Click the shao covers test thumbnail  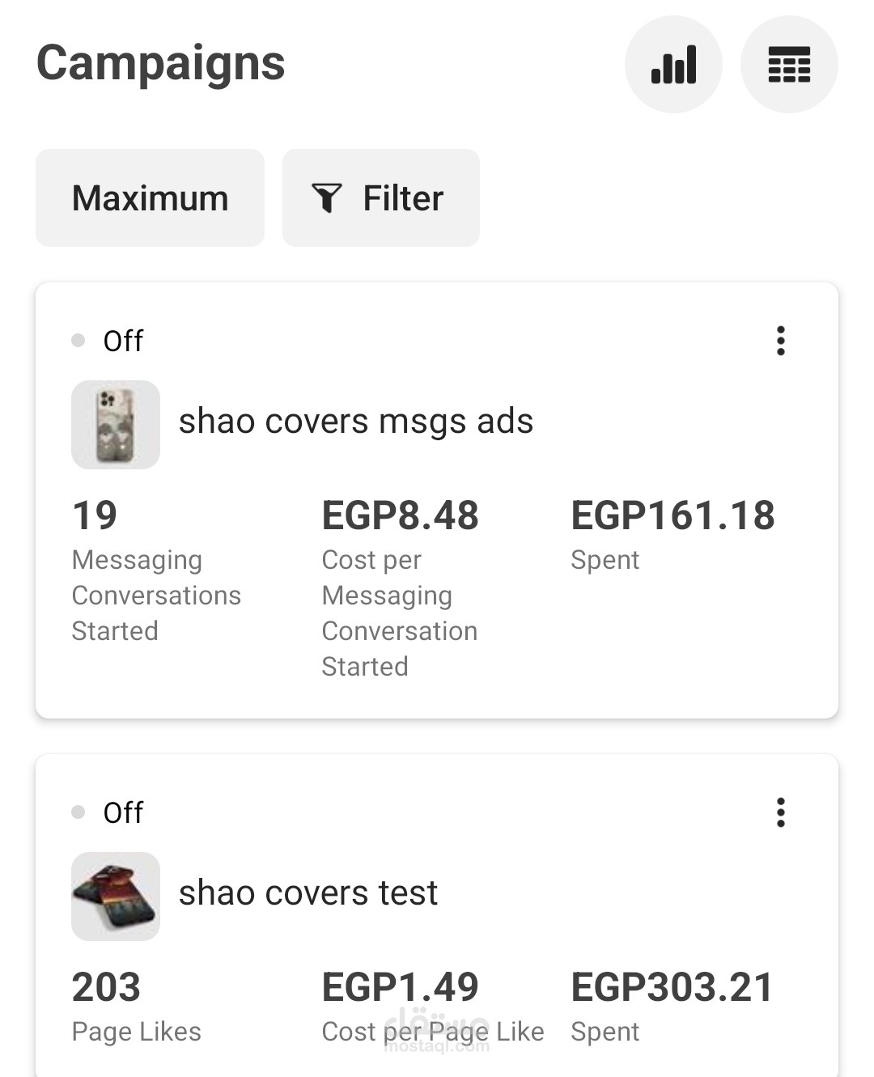tap(116, 897)
